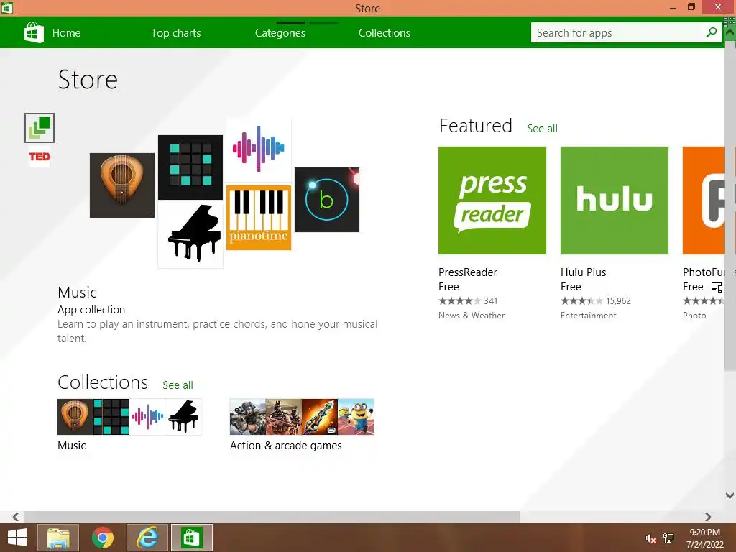Click the Store taskbar icon
This screenshot has width=736, height=552.
(191, 538)
